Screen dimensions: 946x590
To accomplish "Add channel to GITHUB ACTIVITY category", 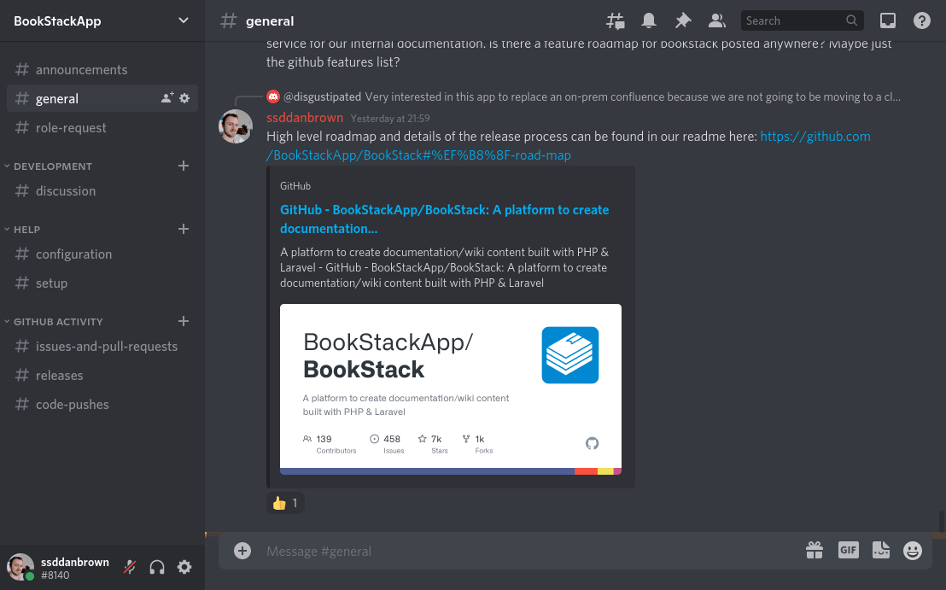I will (x=184, y=322).
